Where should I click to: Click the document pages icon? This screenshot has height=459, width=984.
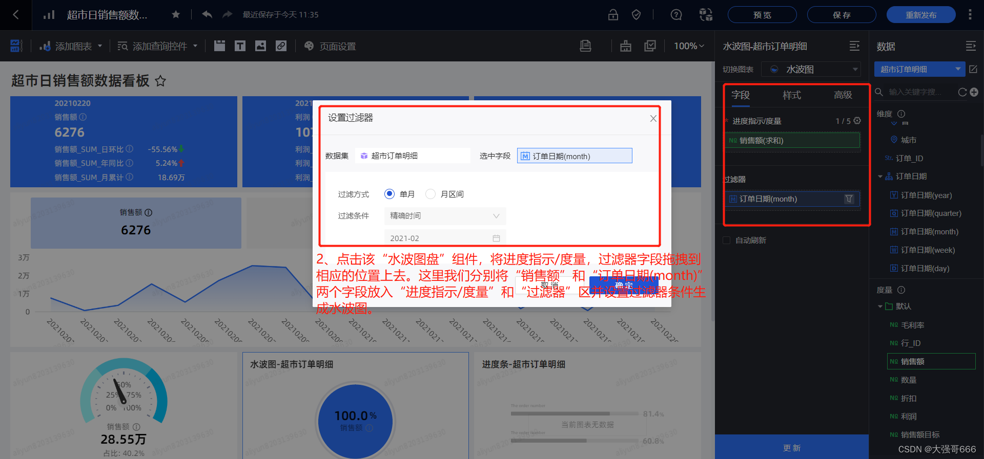585,46
